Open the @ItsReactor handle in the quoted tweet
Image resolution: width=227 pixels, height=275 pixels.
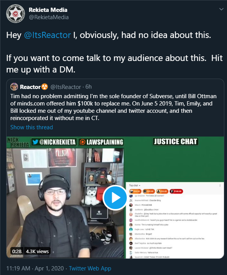tap(66, 87)
